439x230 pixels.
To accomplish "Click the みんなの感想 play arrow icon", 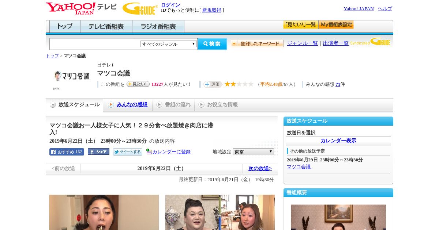I will click(111, 105).
